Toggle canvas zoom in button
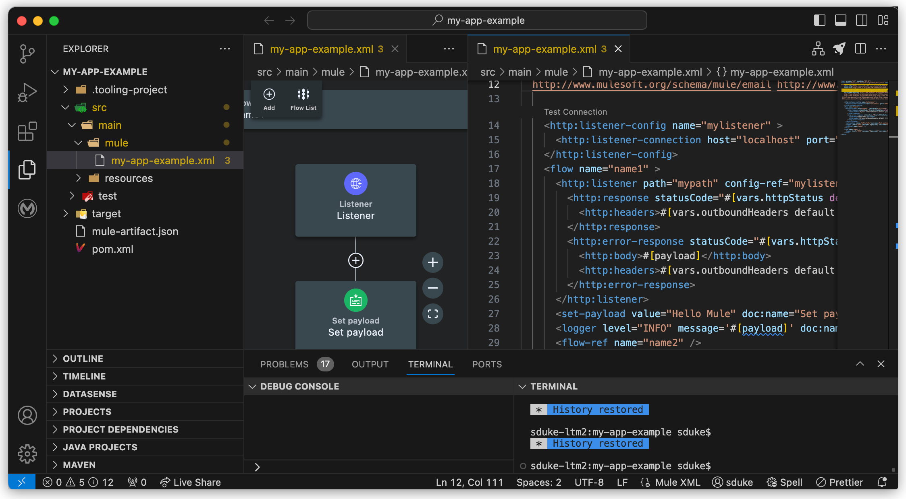Screen dimensions: 906x499 (x=432, y=262)
